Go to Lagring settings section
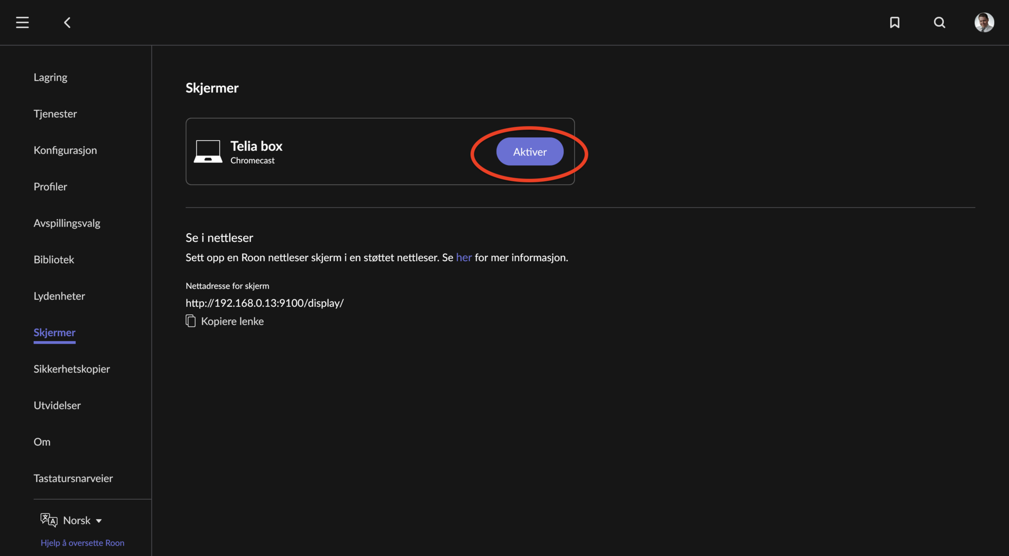The height and width of the screenshot is (556, 1009). [50, 77]
